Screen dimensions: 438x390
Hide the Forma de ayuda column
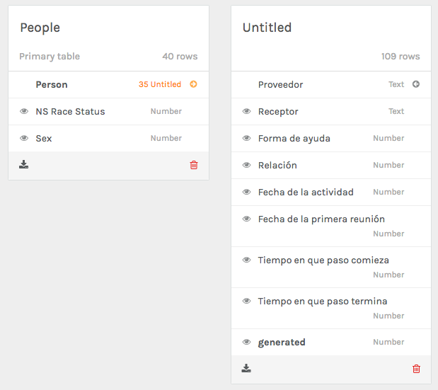tap(246, 138)
